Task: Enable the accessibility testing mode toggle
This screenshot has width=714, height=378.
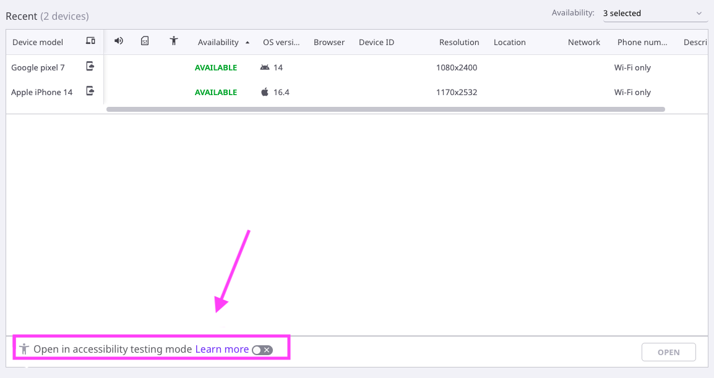Action: (262, 350)
